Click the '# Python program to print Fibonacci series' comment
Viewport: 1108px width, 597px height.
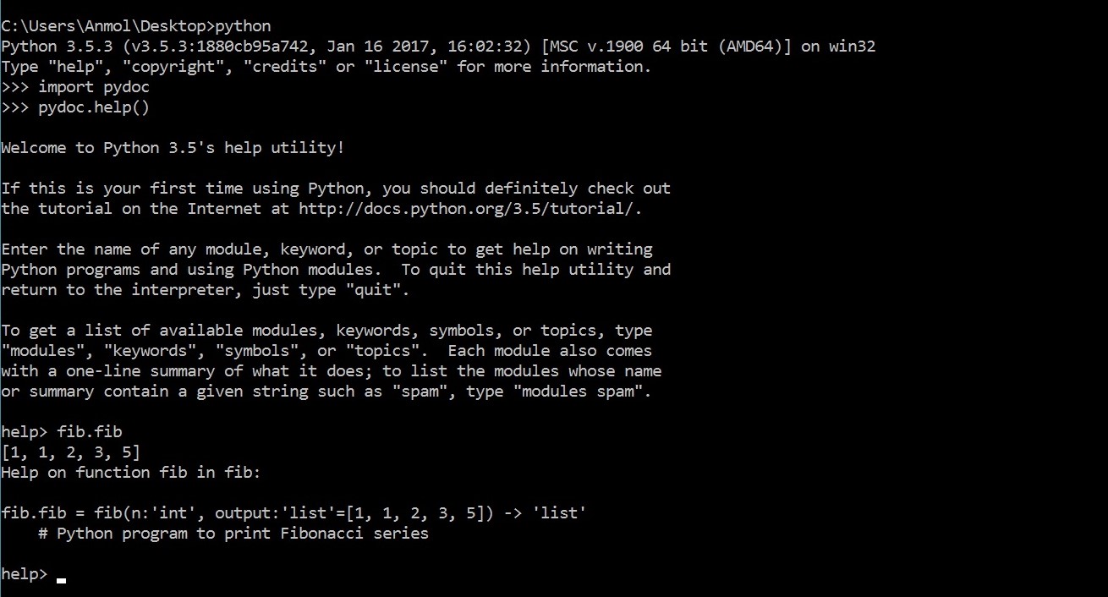[x=233, y=534]
